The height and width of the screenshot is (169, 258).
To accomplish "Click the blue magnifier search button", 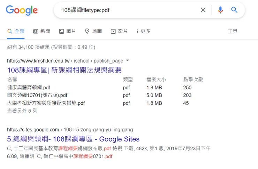I will pyautogui.click(x=234, y=10).
